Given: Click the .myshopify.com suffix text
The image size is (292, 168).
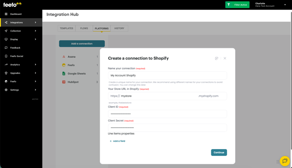Looking at the screenshot, I should point(208,96).
